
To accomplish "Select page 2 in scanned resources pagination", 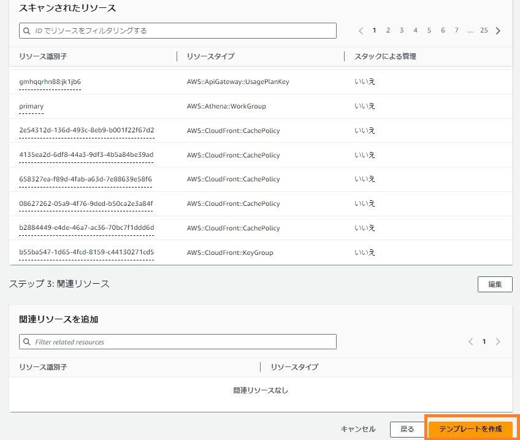I will pos(388,31).
